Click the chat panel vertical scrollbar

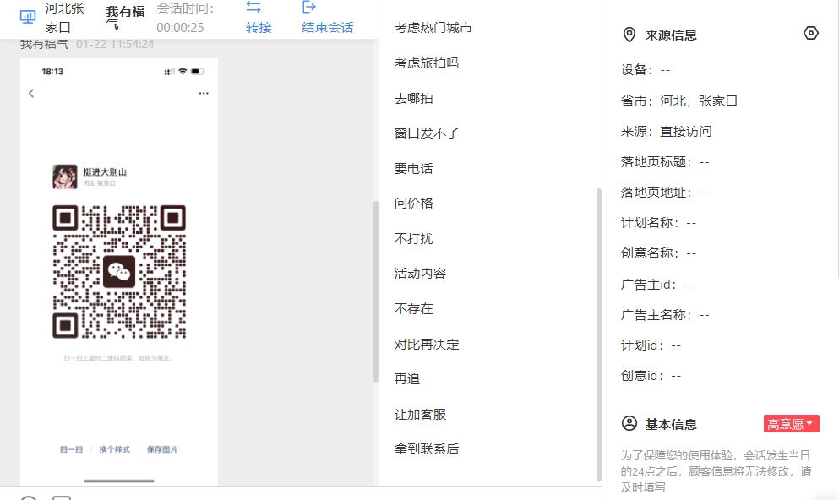tap(376, 291)
